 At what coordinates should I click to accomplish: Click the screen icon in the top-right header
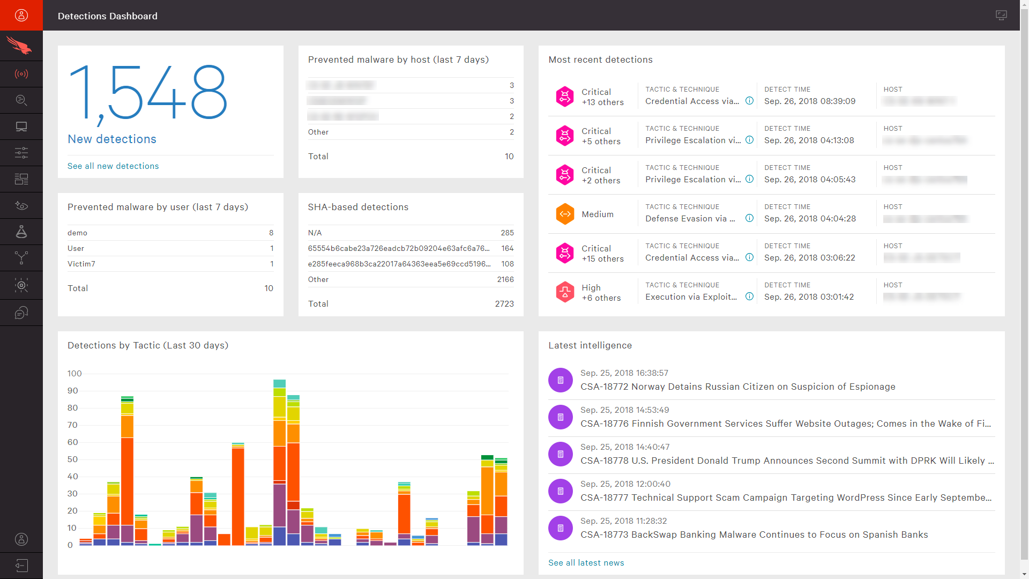point(1001,15)
